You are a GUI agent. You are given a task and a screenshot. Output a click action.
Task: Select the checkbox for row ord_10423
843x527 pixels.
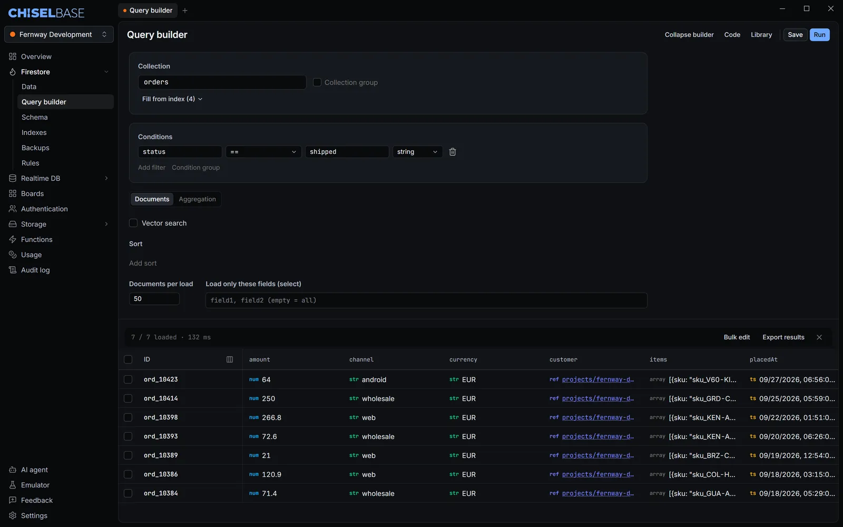pyautogui.click(x=128, y=379)
